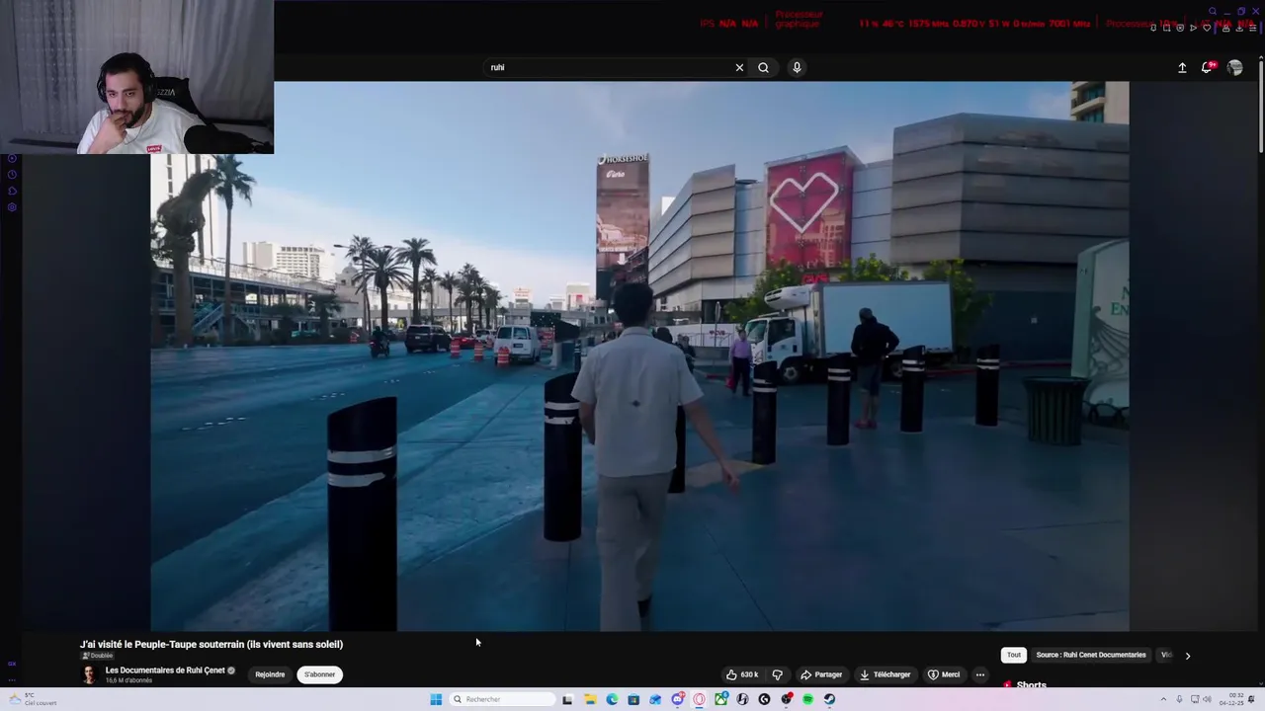
Task: Clear the YouTube search box text
Action: (739, 67)
